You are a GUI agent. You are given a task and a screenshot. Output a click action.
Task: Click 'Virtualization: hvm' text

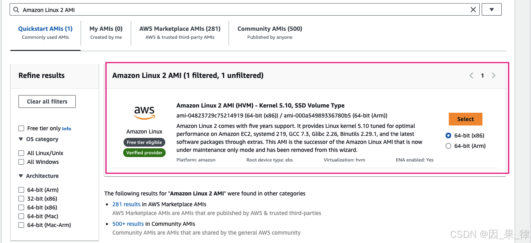coord(345,160)
